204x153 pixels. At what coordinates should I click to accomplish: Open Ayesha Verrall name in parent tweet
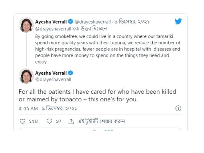point(51,22)
